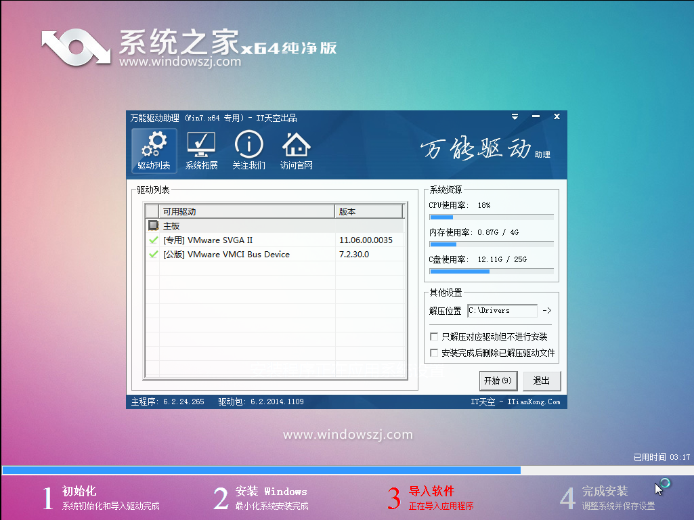Click green check beside VMware SVGA II
The height and width of the screenshot is (520, 694).
pyautogui.click(x=152, y=240)
